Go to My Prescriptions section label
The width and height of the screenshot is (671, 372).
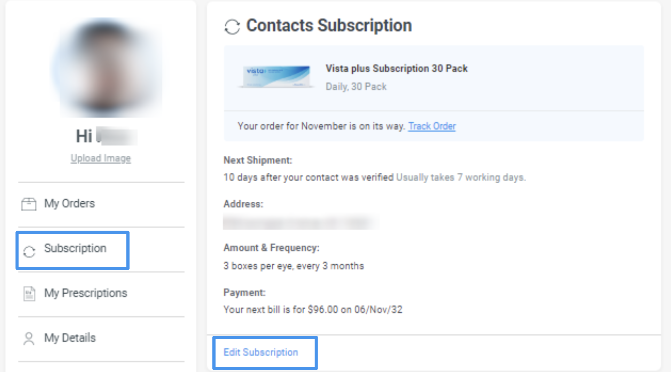tap(85, 293)
